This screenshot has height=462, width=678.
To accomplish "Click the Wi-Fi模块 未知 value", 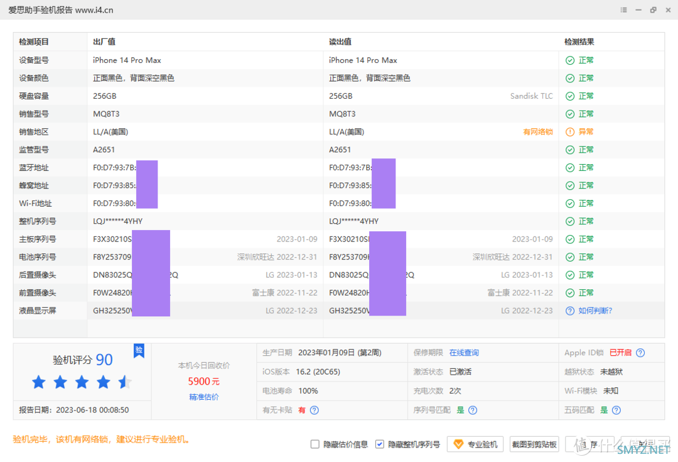I will tap(611, 391).
